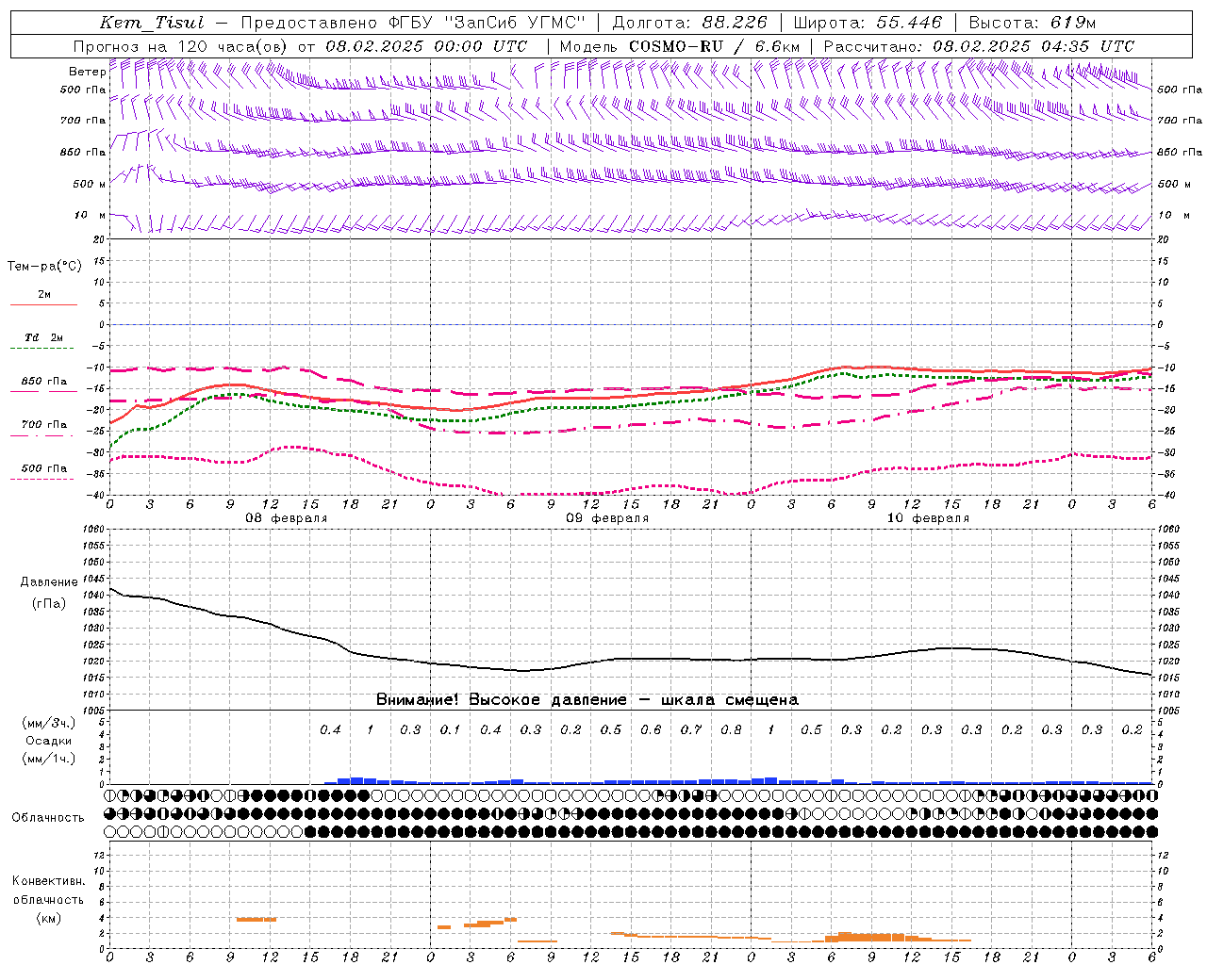Click the 0.1 precipitation value
This screenshot has width=1207, height=965.
[450, 729]
